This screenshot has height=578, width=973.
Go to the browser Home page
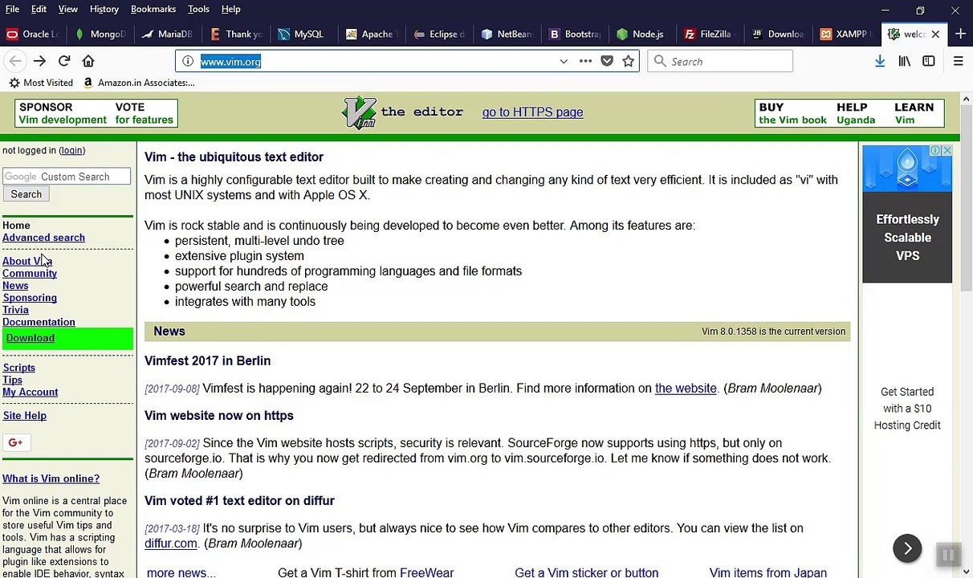pos(88,61)
